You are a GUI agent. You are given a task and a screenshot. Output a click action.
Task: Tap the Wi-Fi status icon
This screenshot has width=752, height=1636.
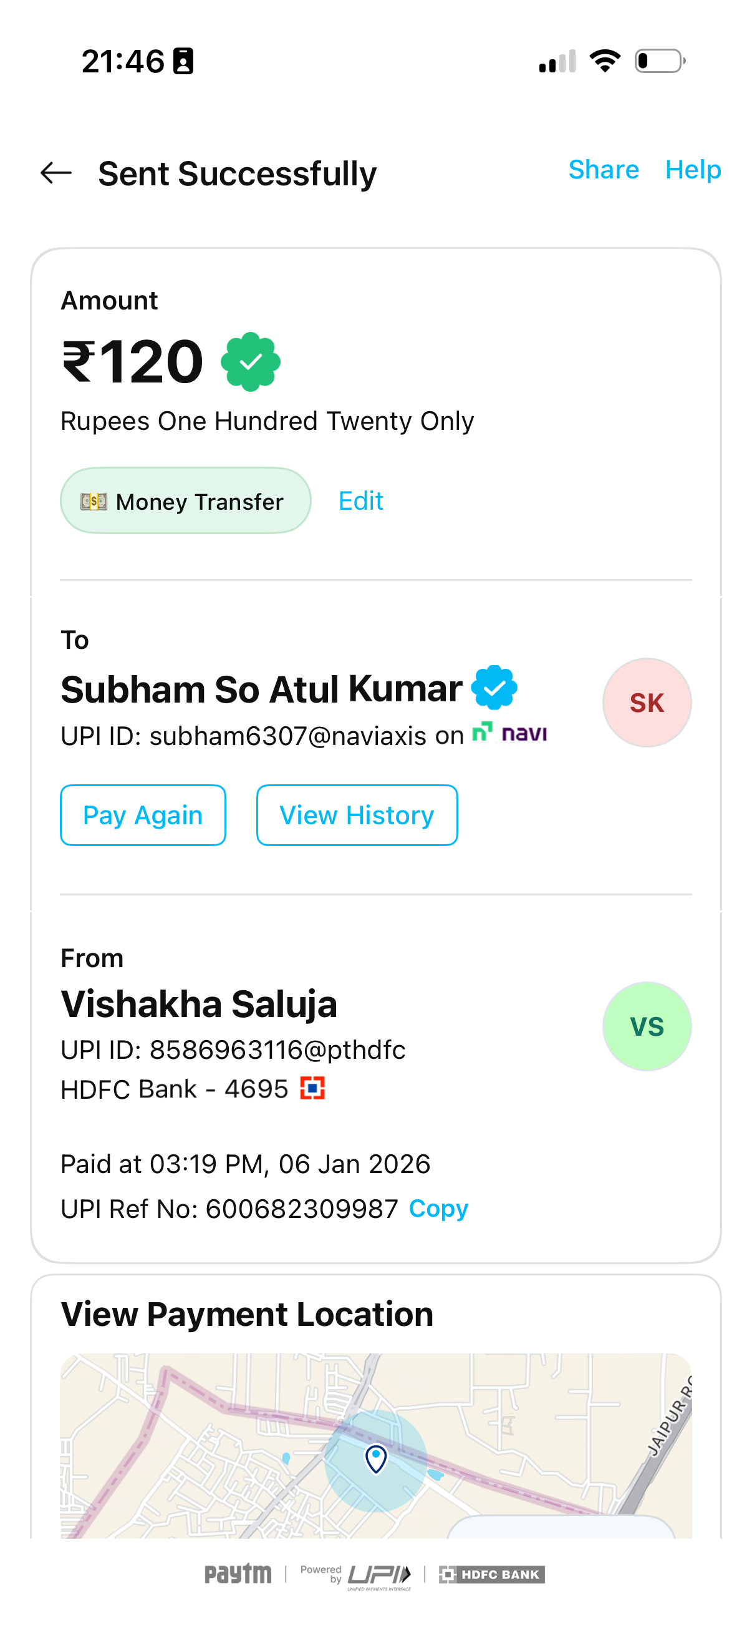point(605,61)
